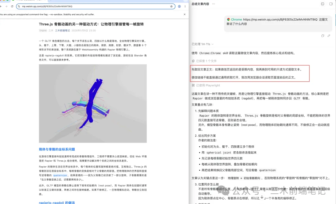336x204 pixels.
Task: Copy the user message
Action: pos(323,36)
